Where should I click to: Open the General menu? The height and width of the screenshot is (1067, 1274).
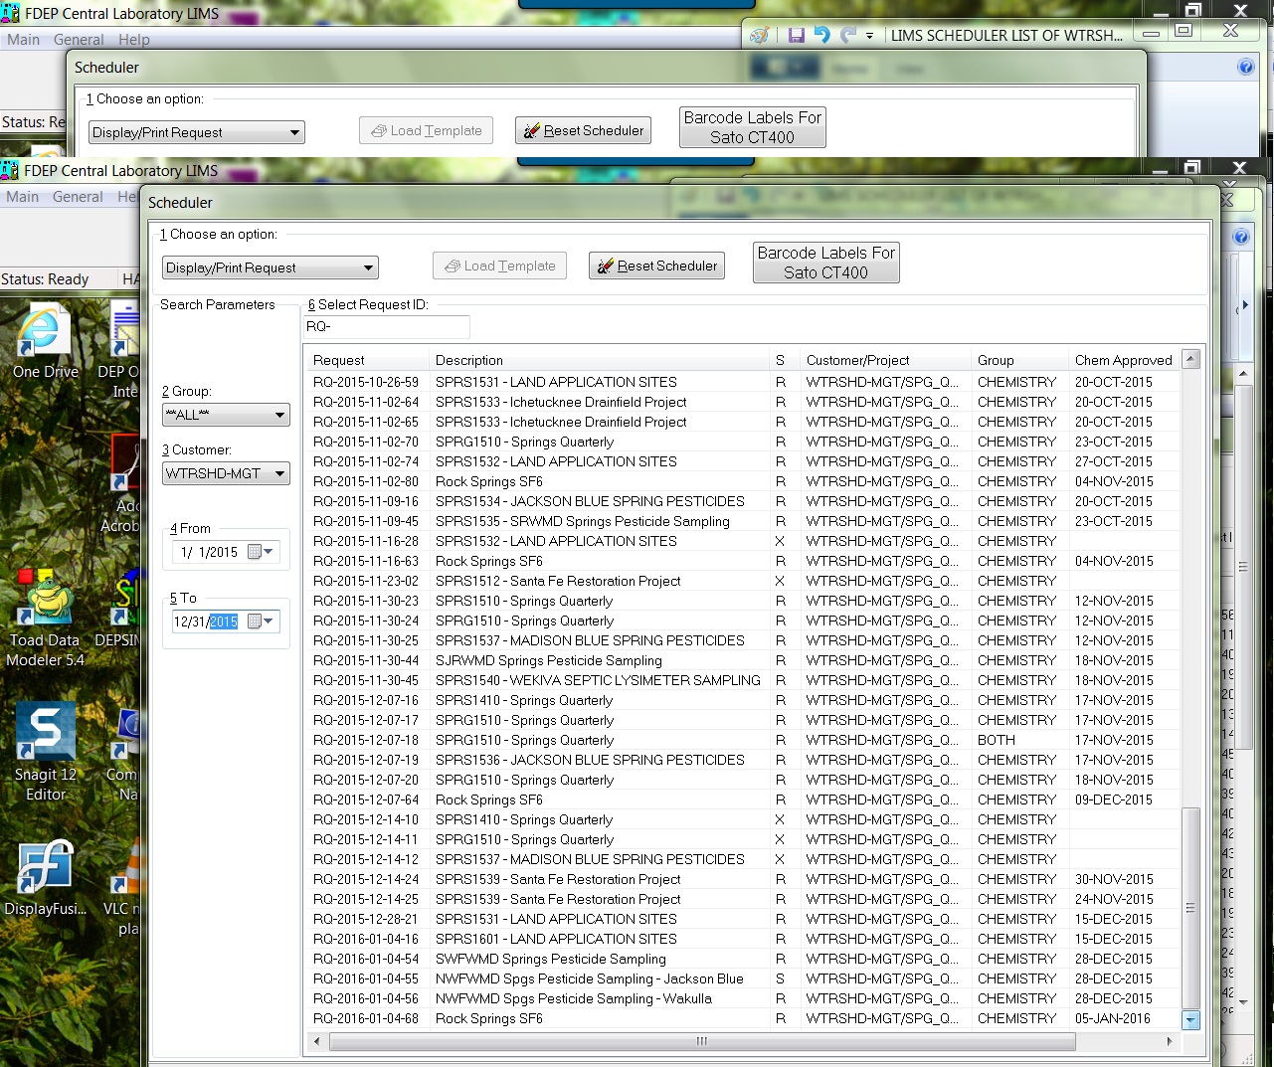78,197
